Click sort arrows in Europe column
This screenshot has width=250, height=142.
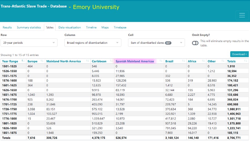click(x=42, y=61)
